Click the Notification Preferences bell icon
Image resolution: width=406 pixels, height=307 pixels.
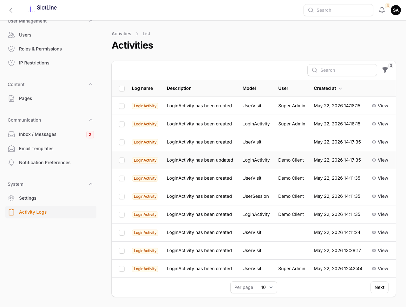coord(11,163)
